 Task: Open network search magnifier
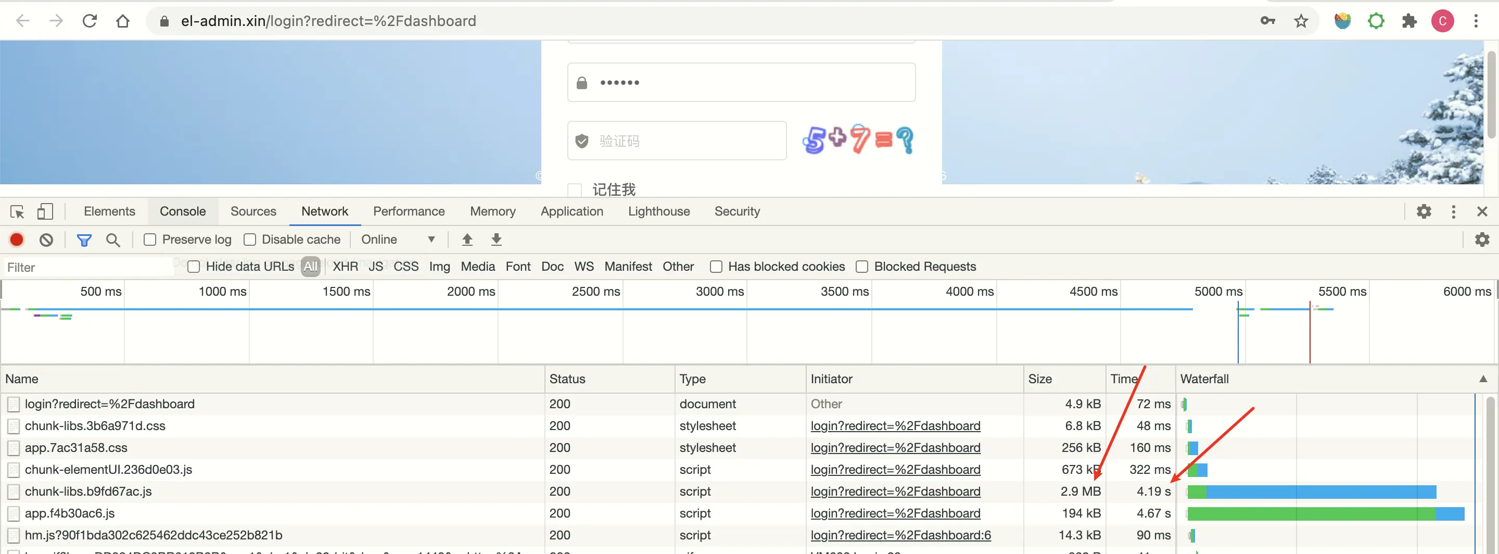[113, 240]
